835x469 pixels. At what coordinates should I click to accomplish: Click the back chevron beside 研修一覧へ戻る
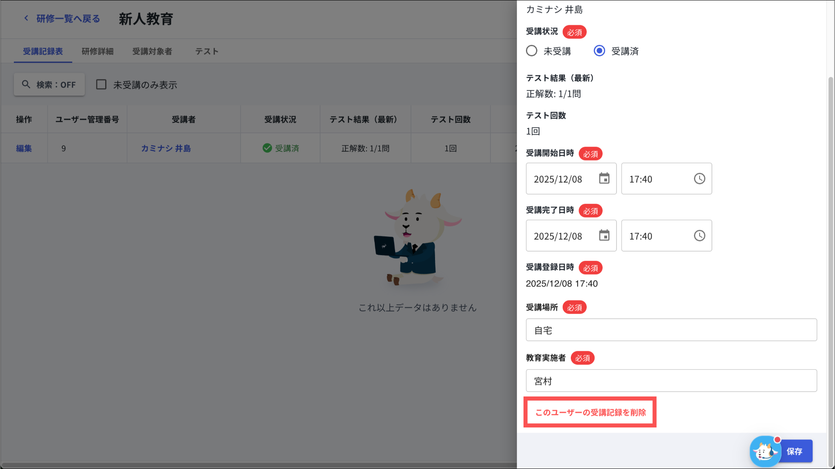pos(27,18)
